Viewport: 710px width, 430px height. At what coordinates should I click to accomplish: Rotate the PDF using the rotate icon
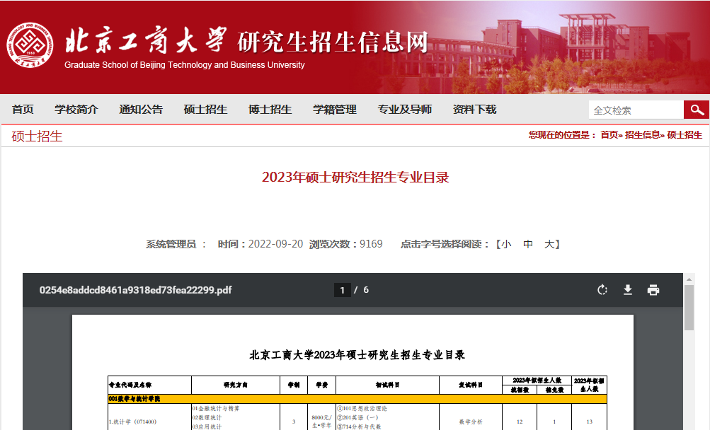pos(602,290)
